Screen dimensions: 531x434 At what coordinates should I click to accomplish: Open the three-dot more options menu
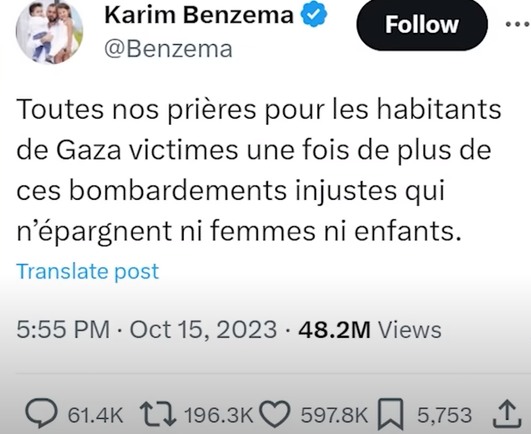point(518,25)
